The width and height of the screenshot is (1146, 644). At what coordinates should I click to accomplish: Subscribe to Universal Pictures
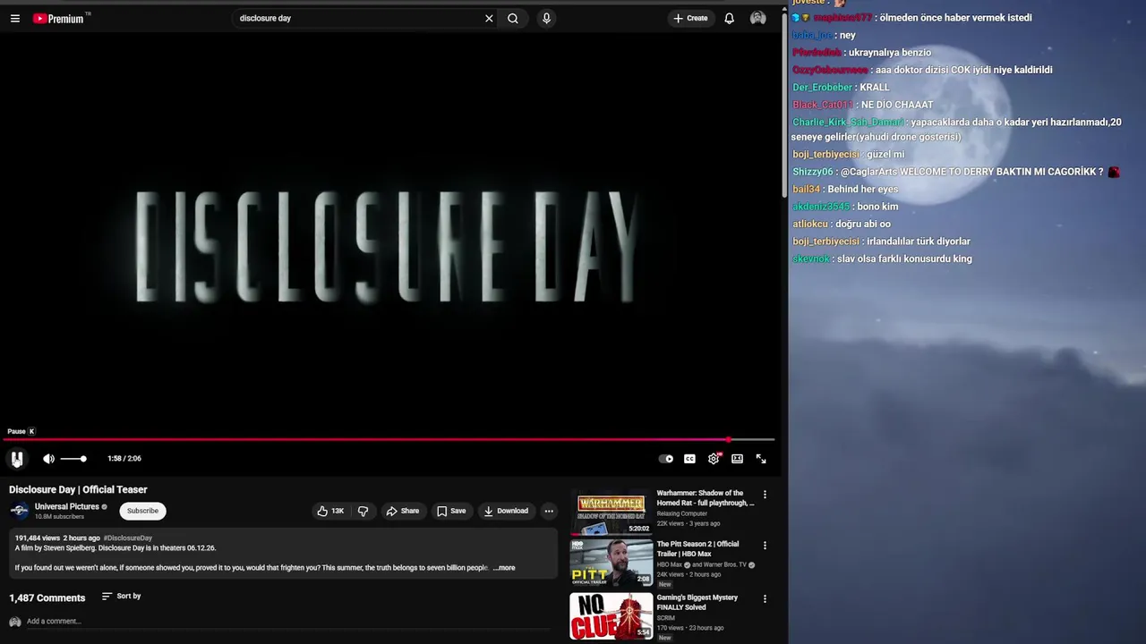tap(142, 511)
